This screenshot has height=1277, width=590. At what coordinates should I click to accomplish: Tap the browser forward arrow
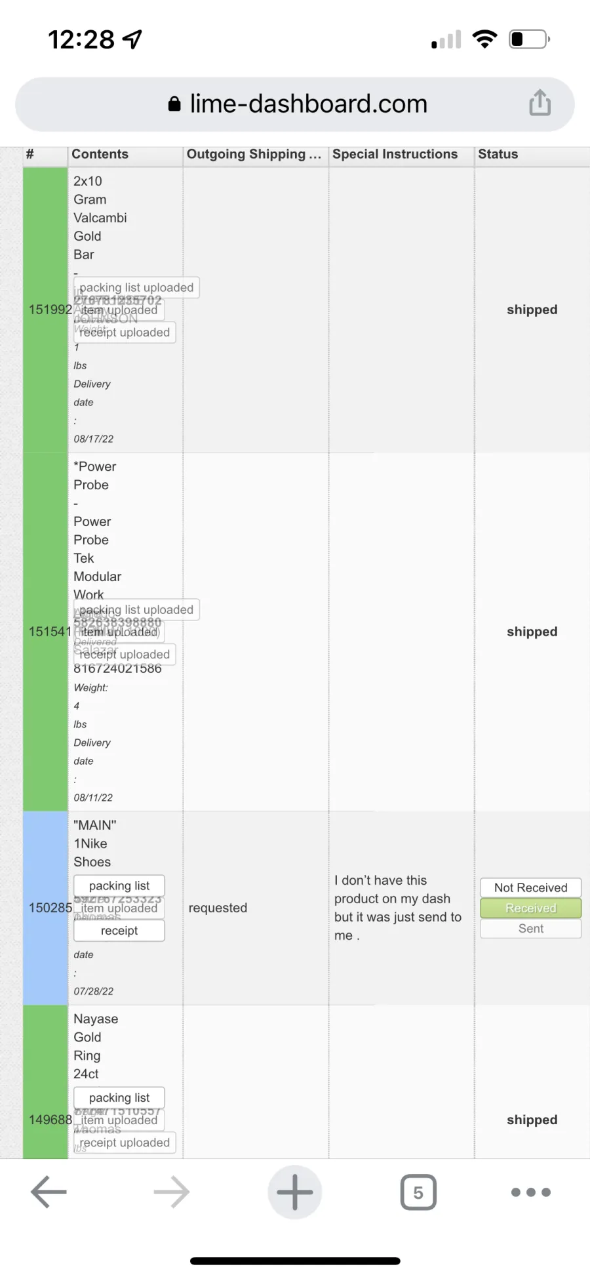[172, 1192]
